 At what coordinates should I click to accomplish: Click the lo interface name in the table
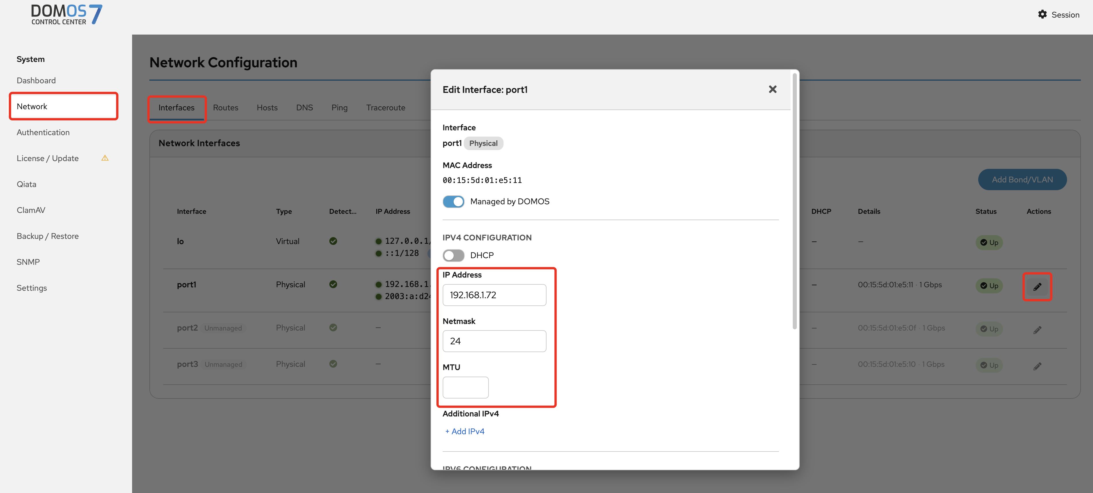click(x=180, y=241)
